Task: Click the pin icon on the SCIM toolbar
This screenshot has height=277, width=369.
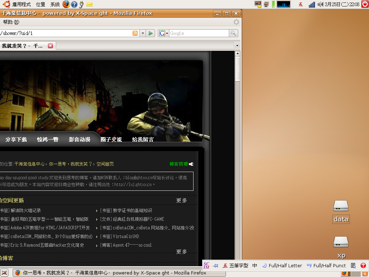Action: (x=215, y=266)
